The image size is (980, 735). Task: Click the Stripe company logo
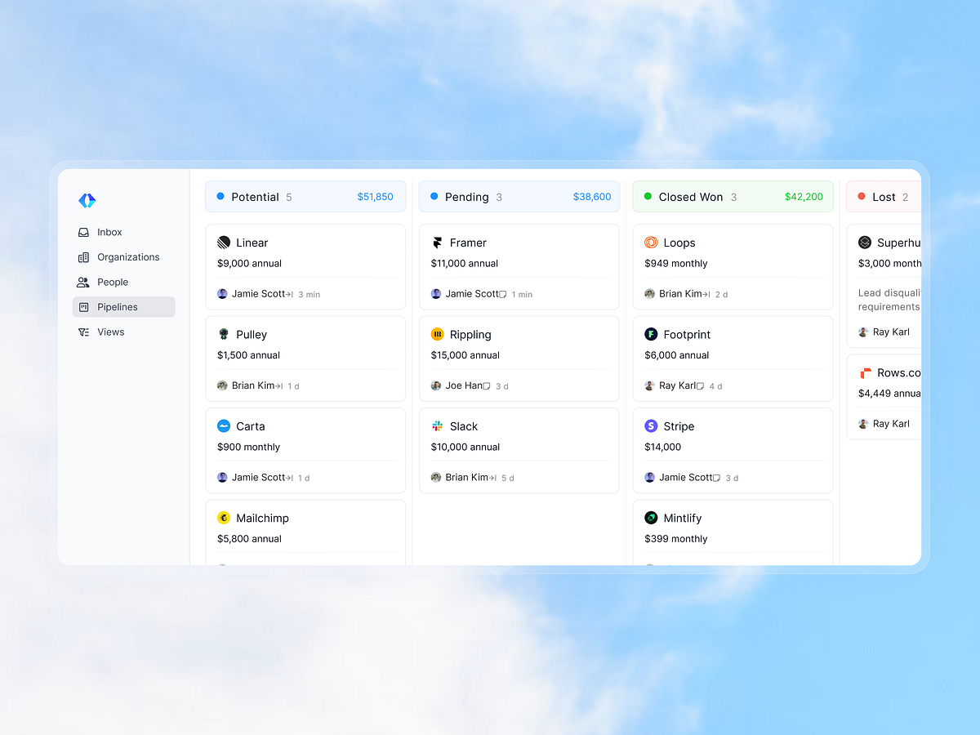651,426
